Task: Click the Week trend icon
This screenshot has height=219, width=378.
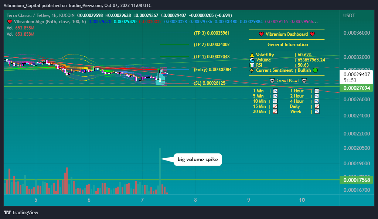Action: [x=317, y=112]
